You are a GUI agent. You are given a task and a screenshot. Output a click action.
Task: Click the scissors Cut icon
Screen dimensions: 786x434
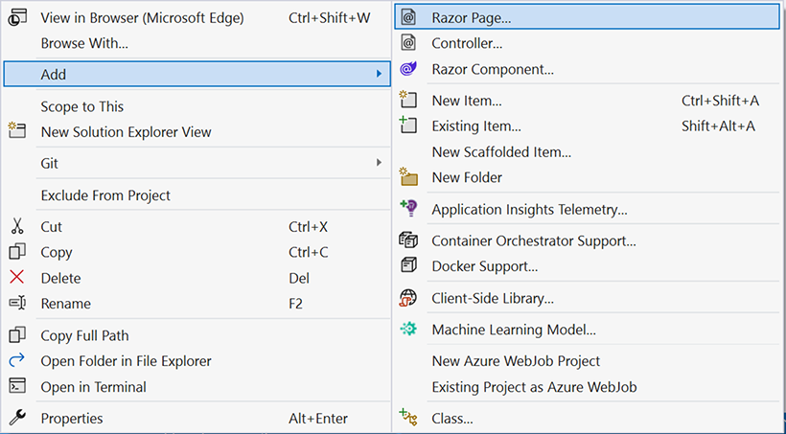click(17, 226)
